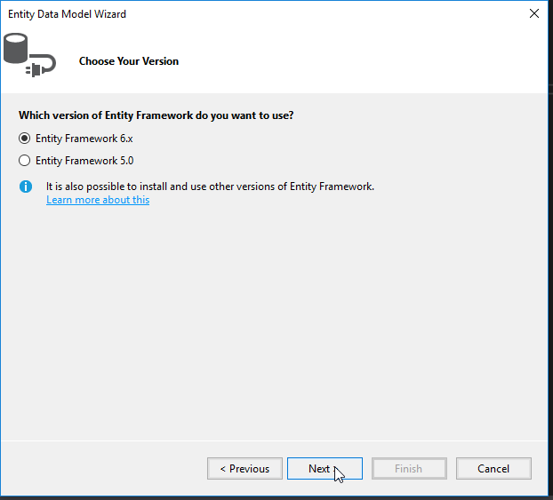Screen dimensions: 553x500
Task: Open the 'Learn more about this' link
Action: point(98,200)
